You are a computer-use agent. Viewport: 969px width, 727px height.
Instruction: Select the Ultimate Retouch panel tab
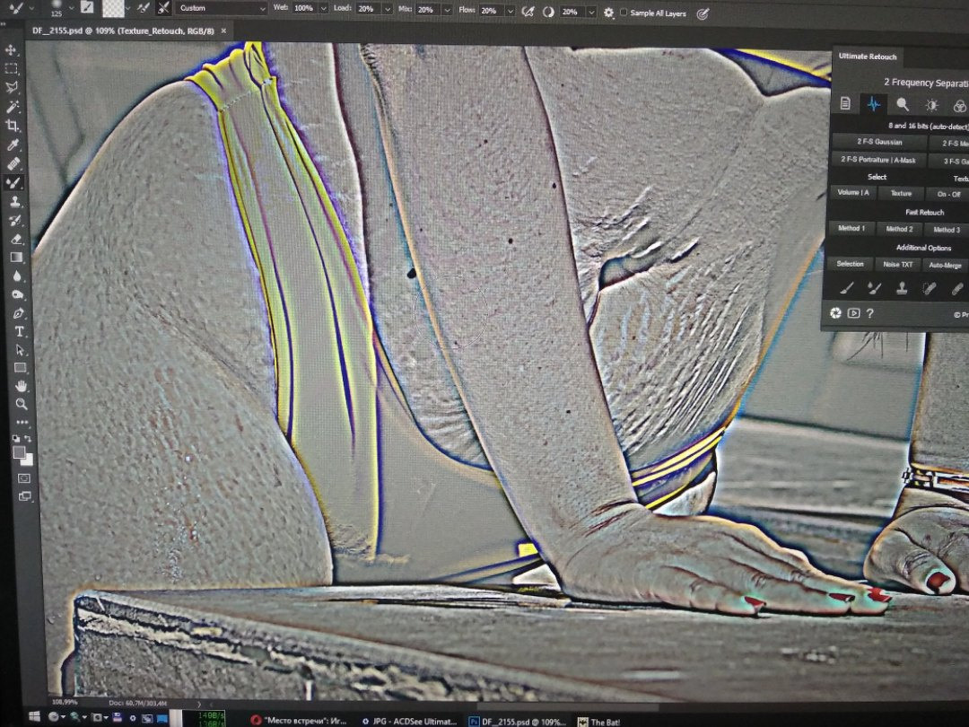pos(867,57)
